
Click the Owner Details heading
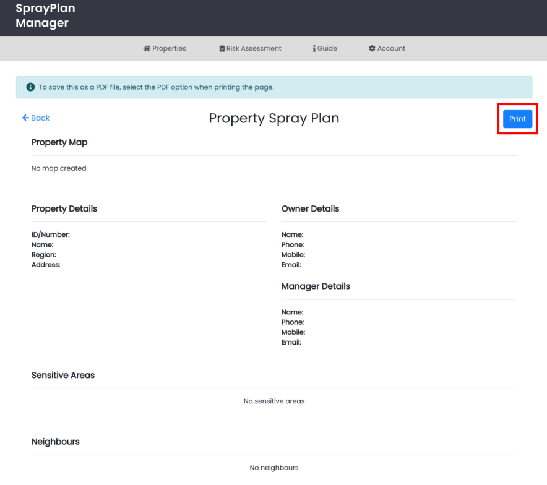click(310, 208)
